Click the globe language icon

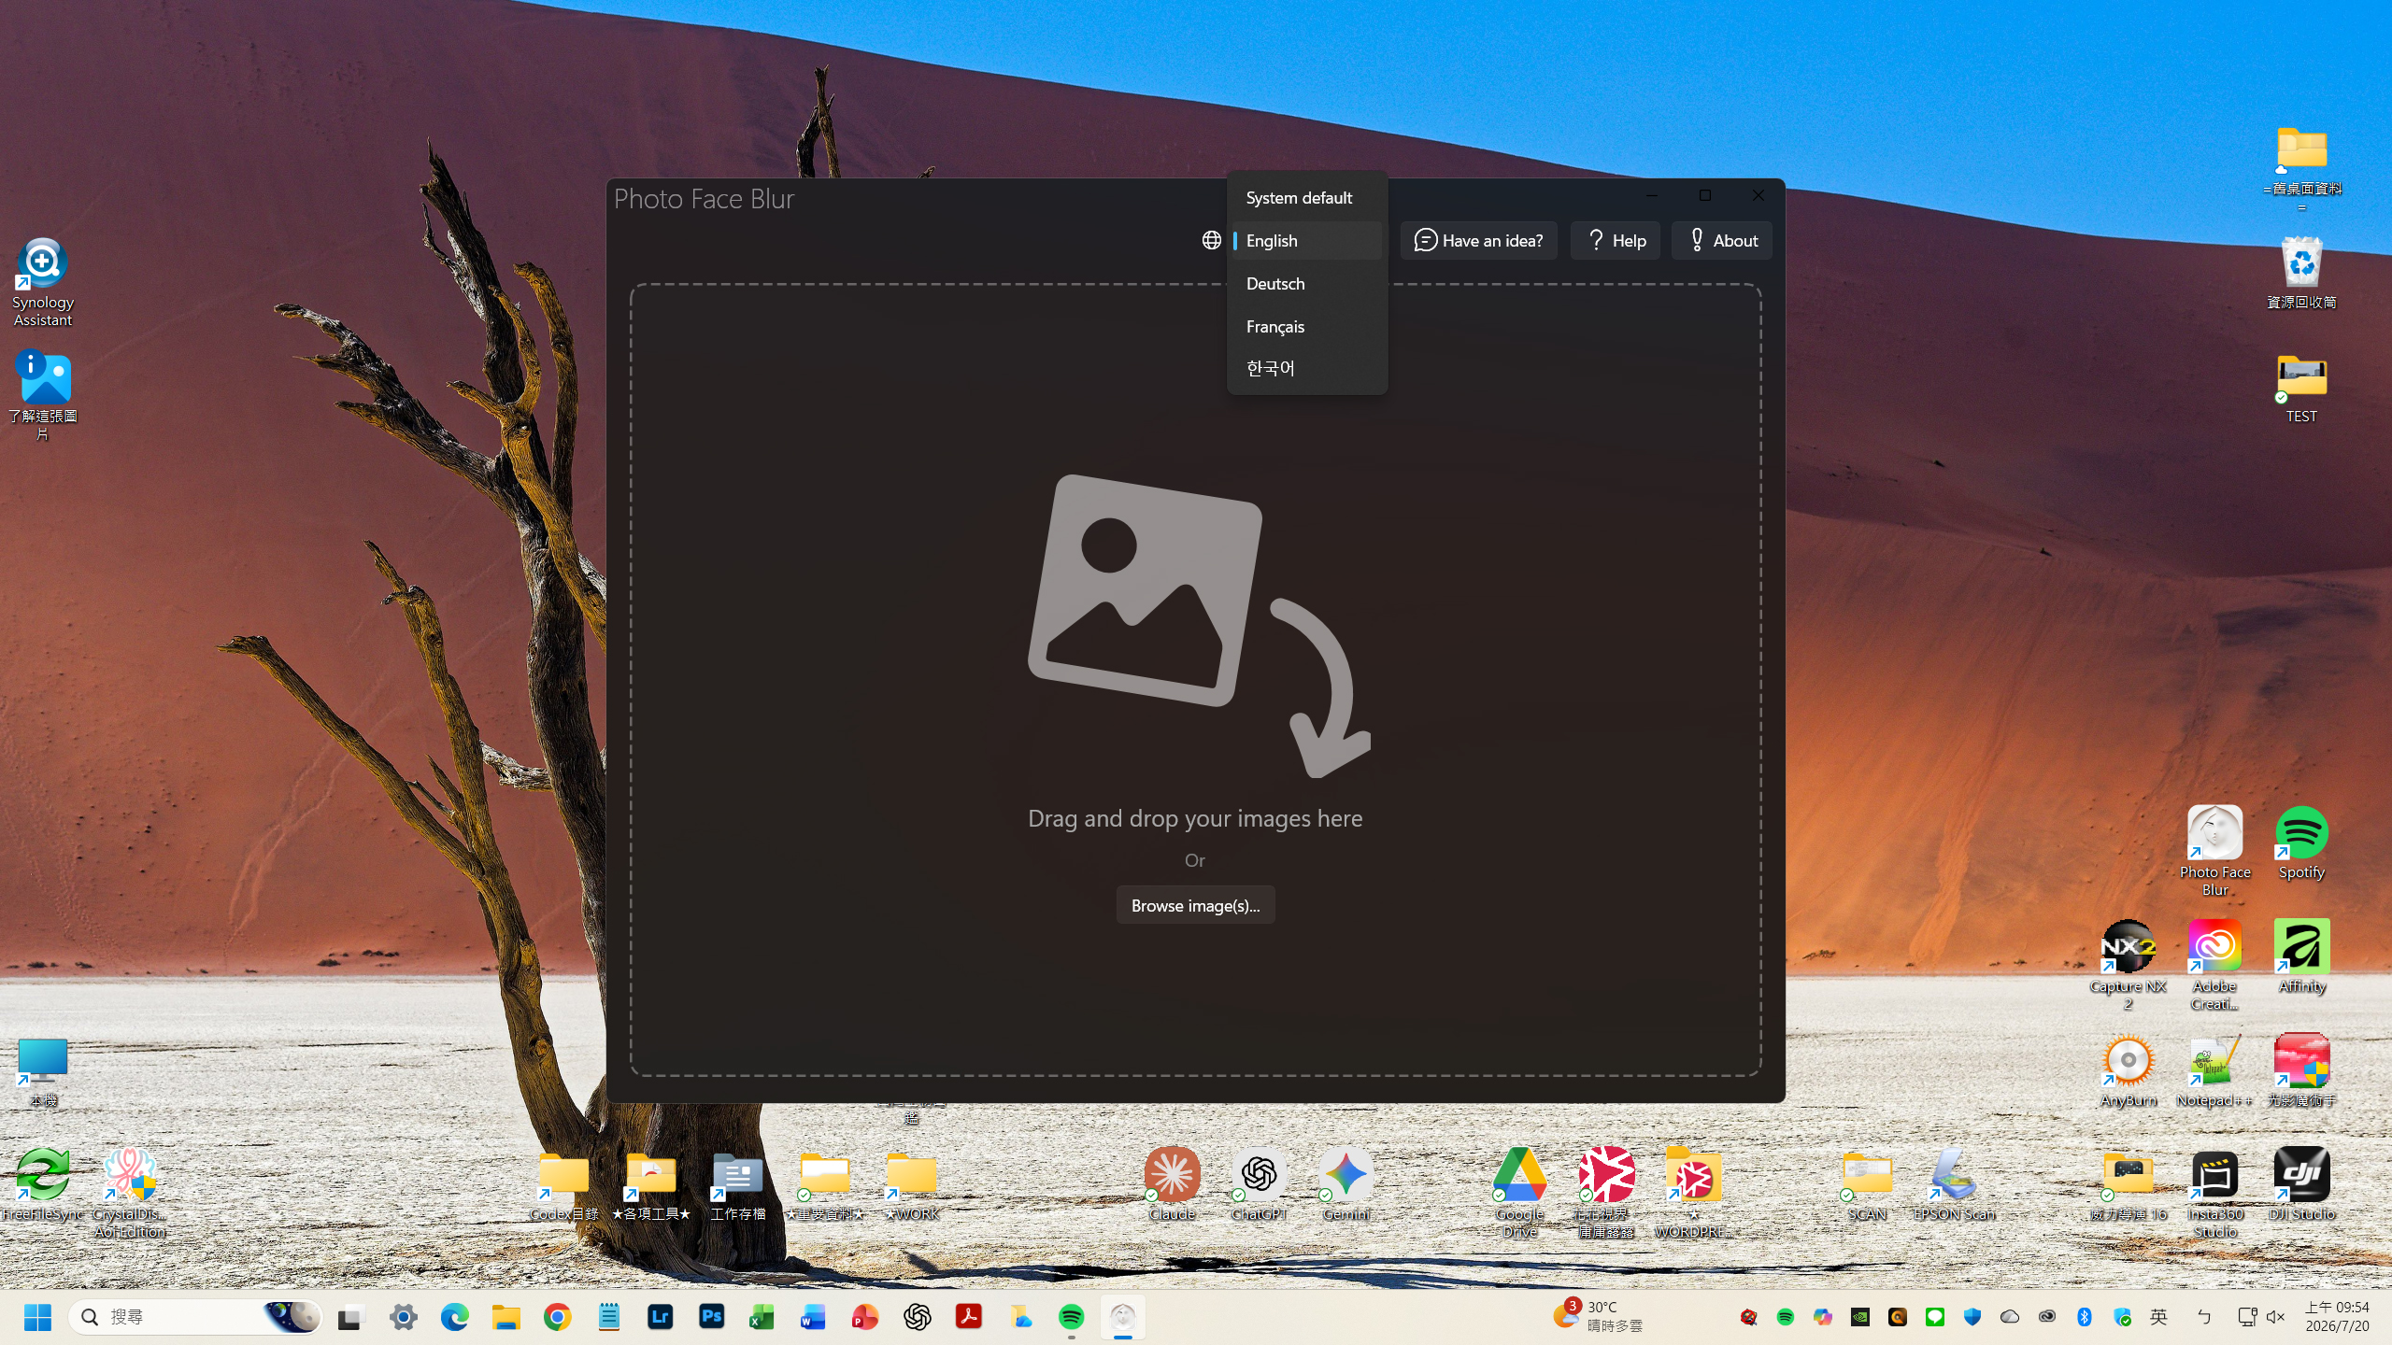point(1211,240)
